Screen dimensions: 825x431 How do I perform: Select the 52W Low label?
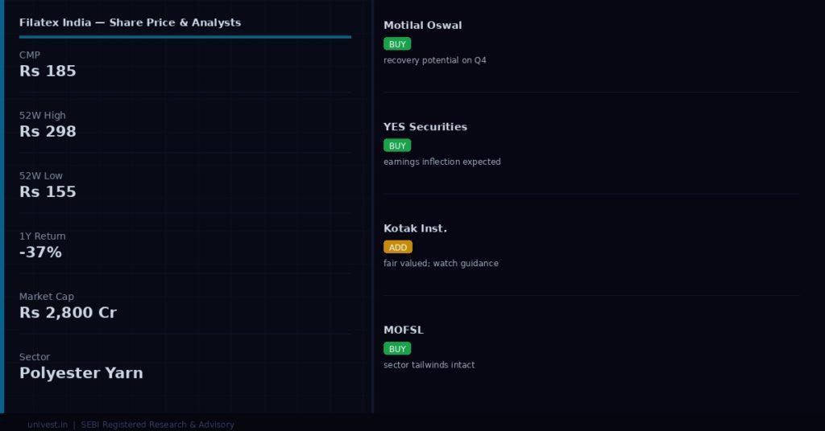tap(41, 176)
